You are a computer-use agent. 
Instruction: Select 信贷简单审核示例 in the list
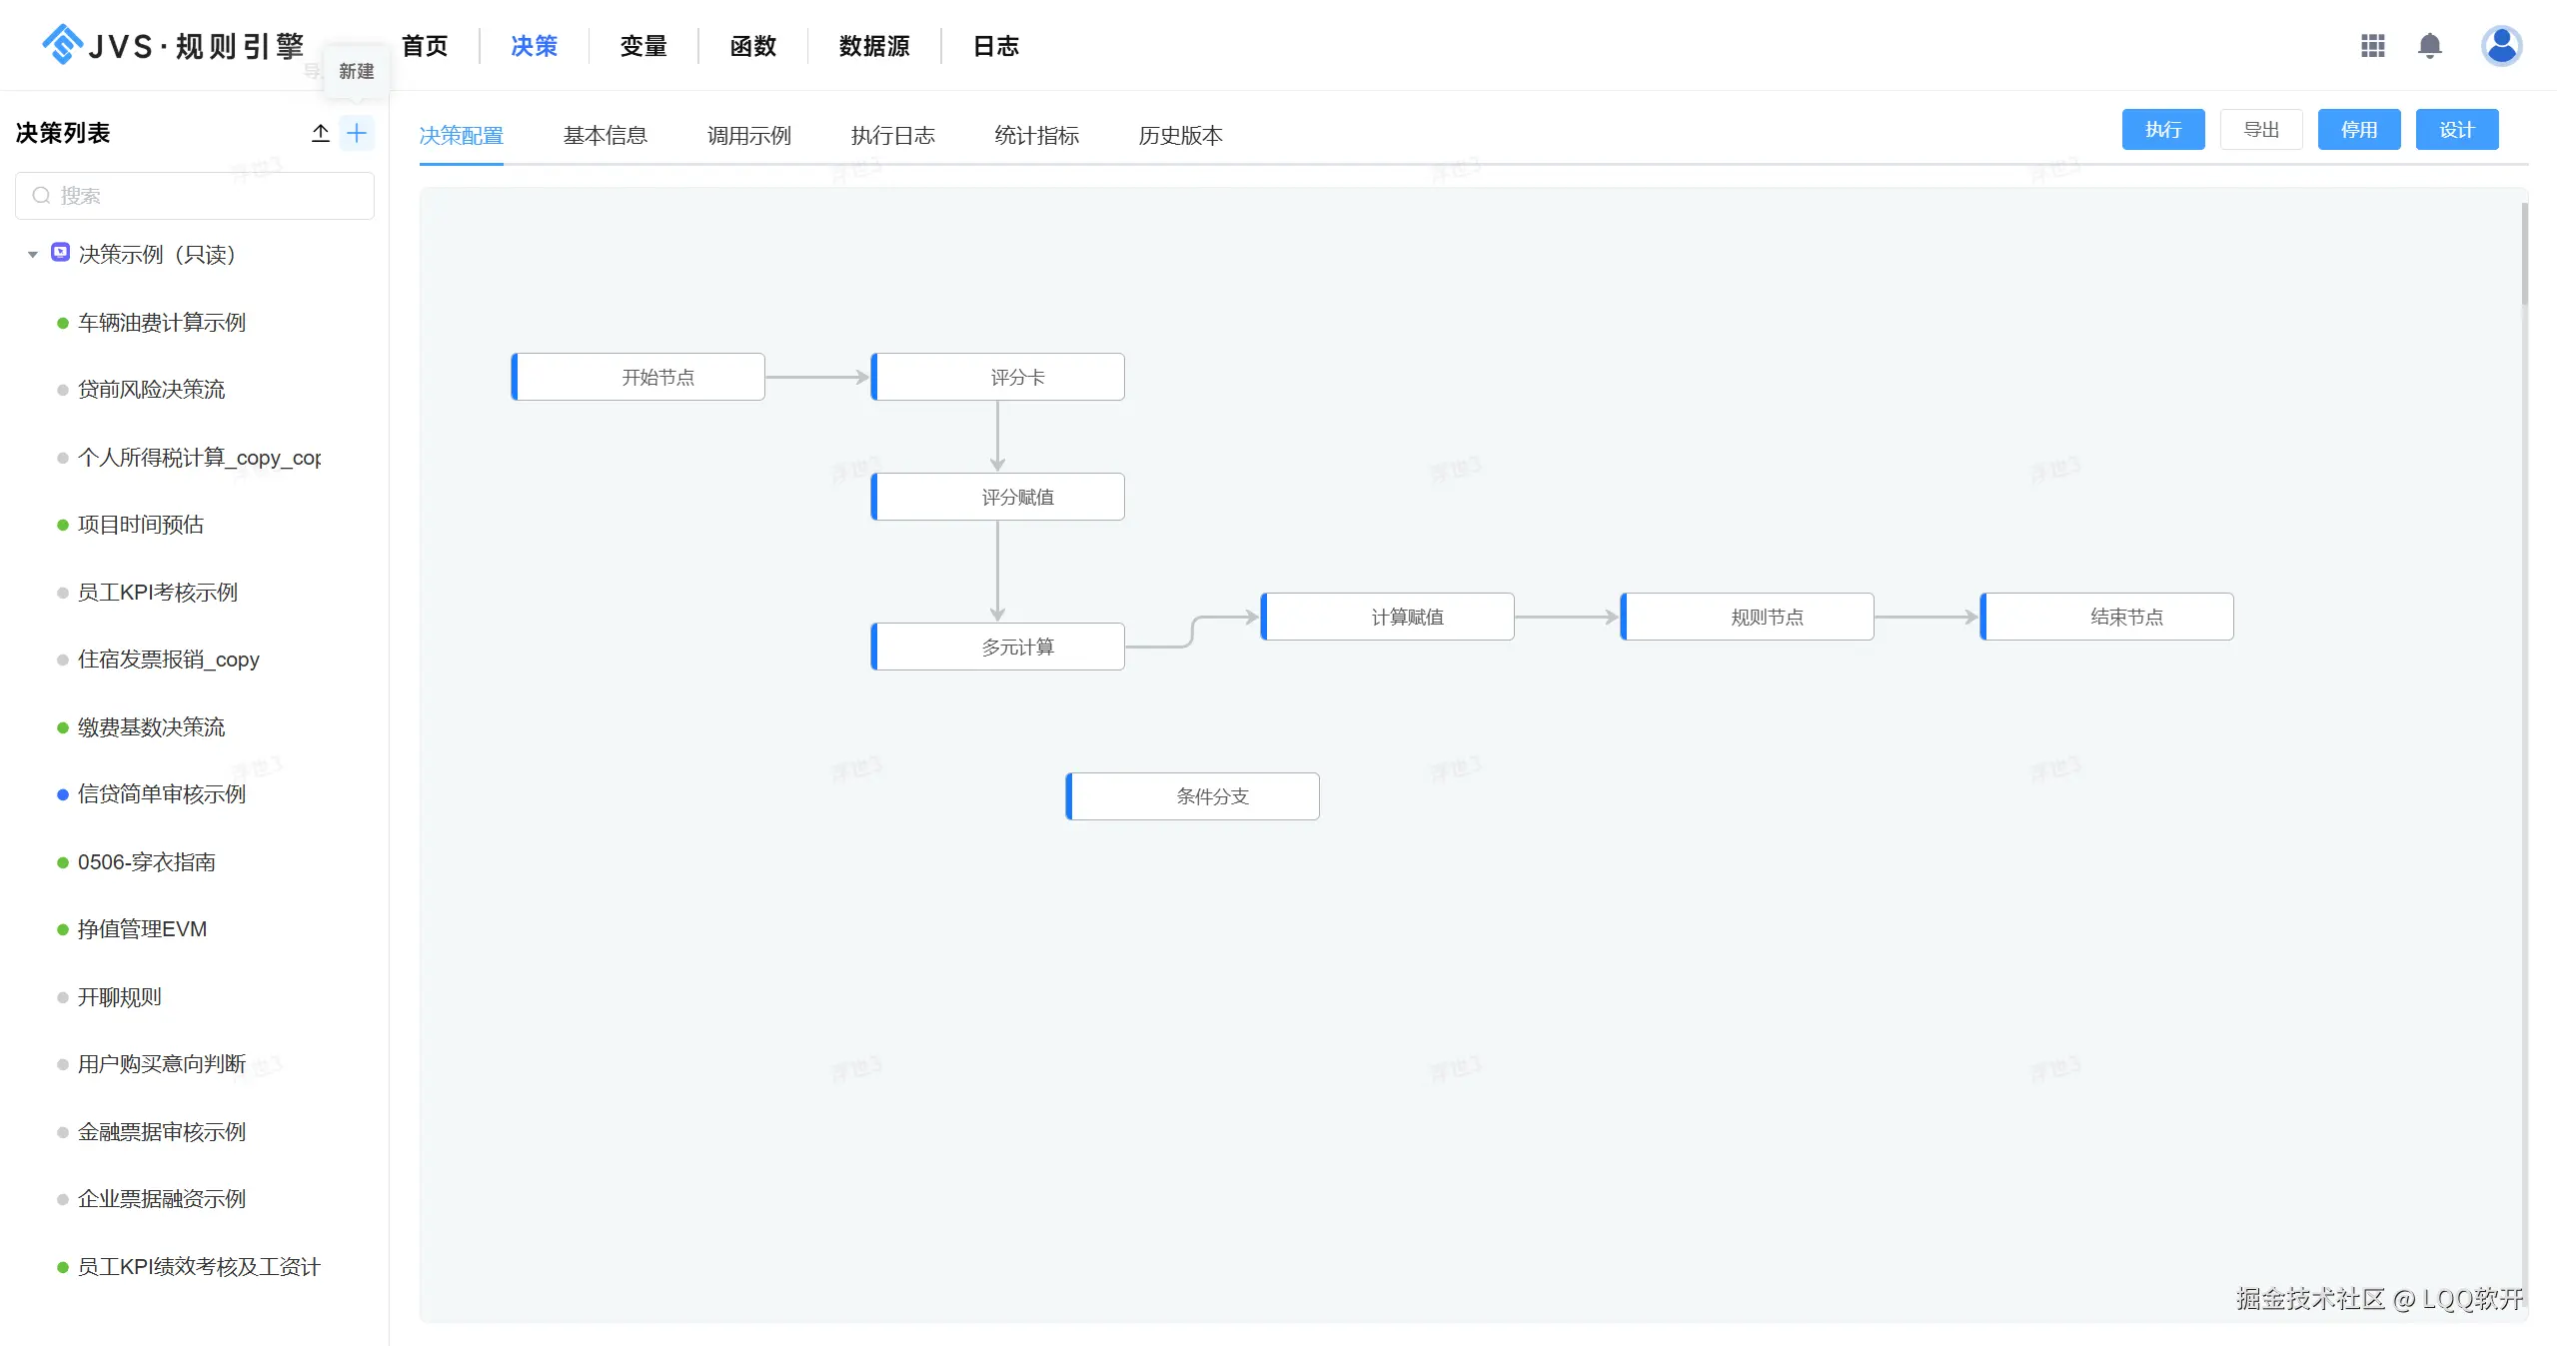[162, 794]
